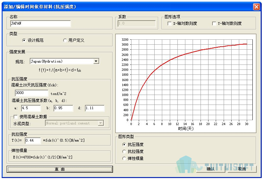The image size is (262, 179).
Task: Click the fck field containing 3000
Action: 32,93
